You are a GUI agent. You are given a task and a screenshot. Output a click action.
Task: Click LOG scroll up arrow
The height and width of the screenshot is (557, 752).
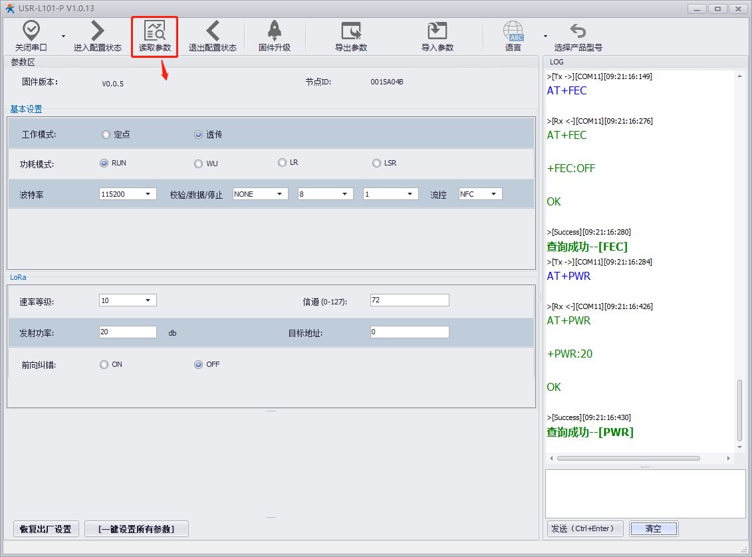(739, 76)
